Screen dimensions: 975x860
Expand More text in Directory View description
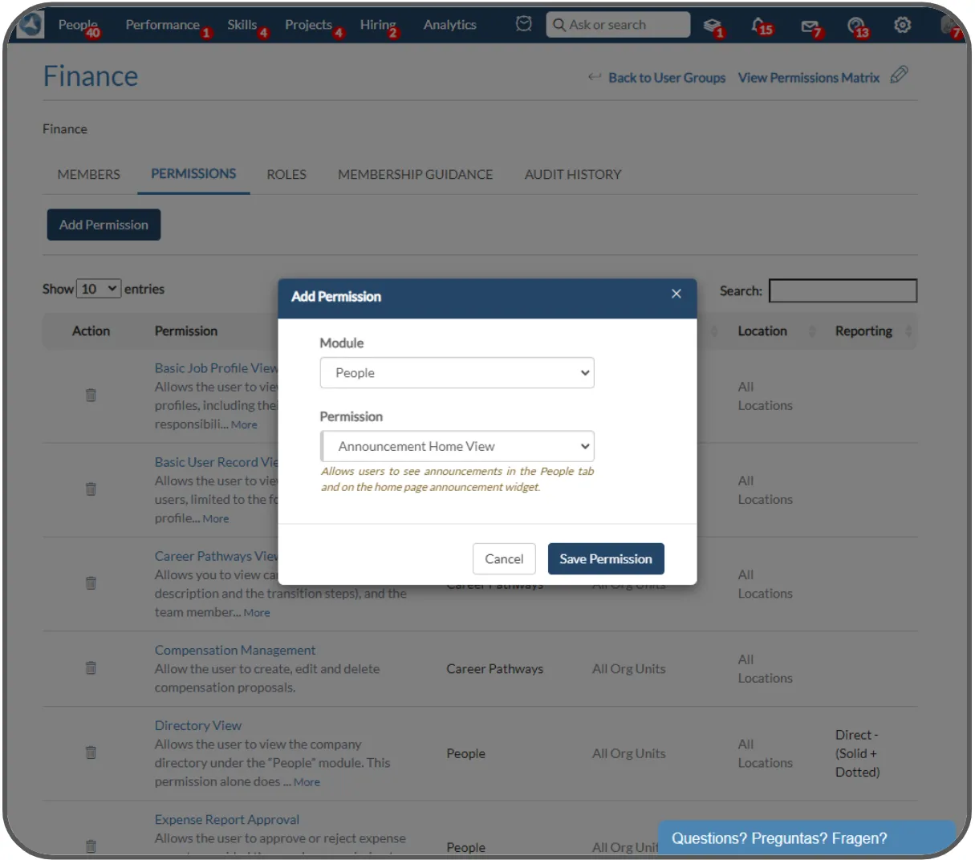coord(307,782)
